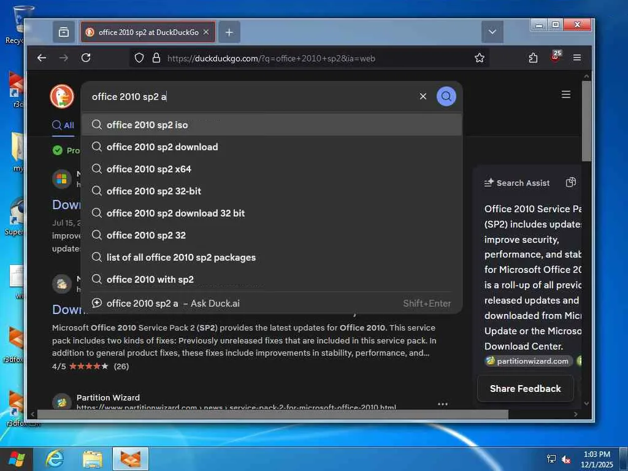628x471 pixels.
Task: Click the URL address bar
Action: [x=308, y=58]
